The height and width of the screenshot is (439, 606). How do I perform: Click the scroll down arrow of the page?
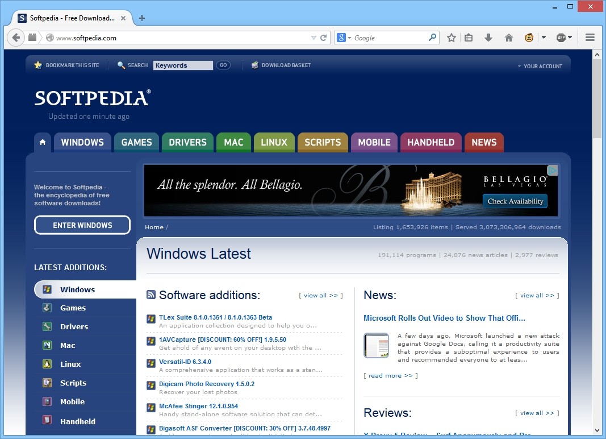pyautogui.click(x=597, y=430)
